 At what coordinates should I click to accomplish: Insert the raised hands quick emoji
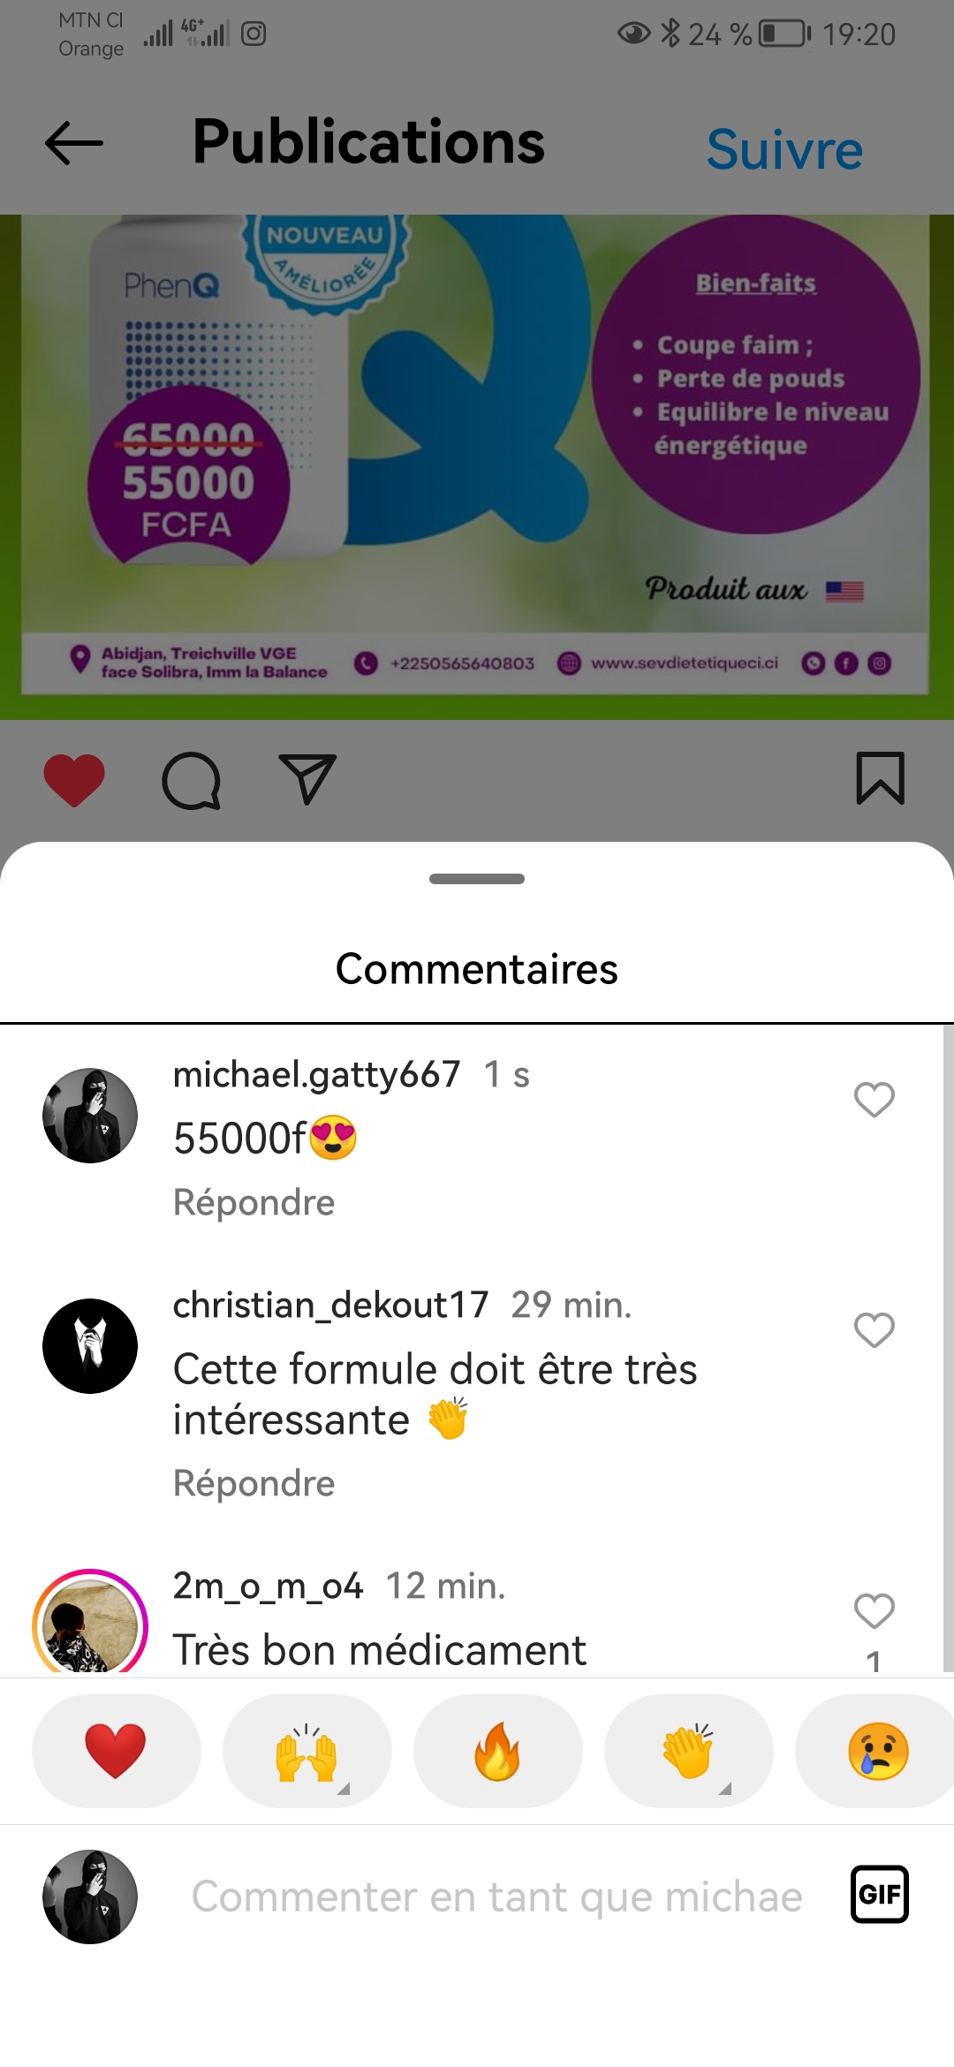tap(307, 1751)
